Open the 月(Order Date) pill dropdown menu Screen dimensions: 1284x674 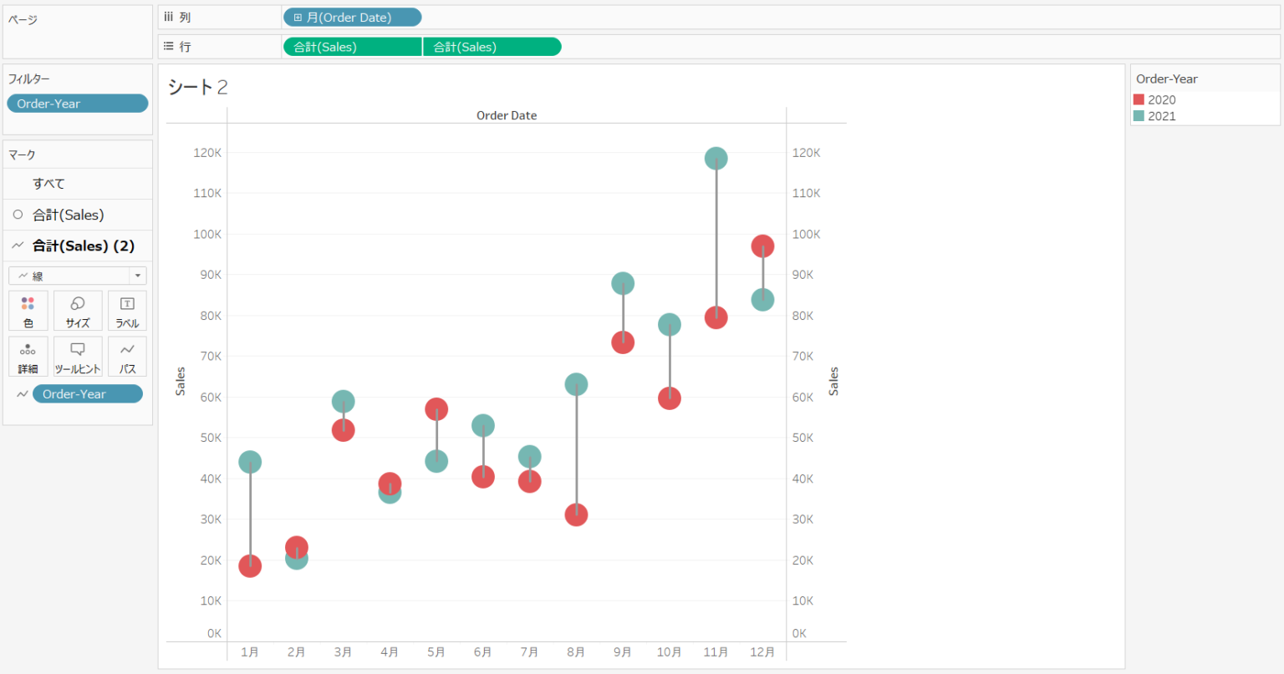tap(413, 17)
